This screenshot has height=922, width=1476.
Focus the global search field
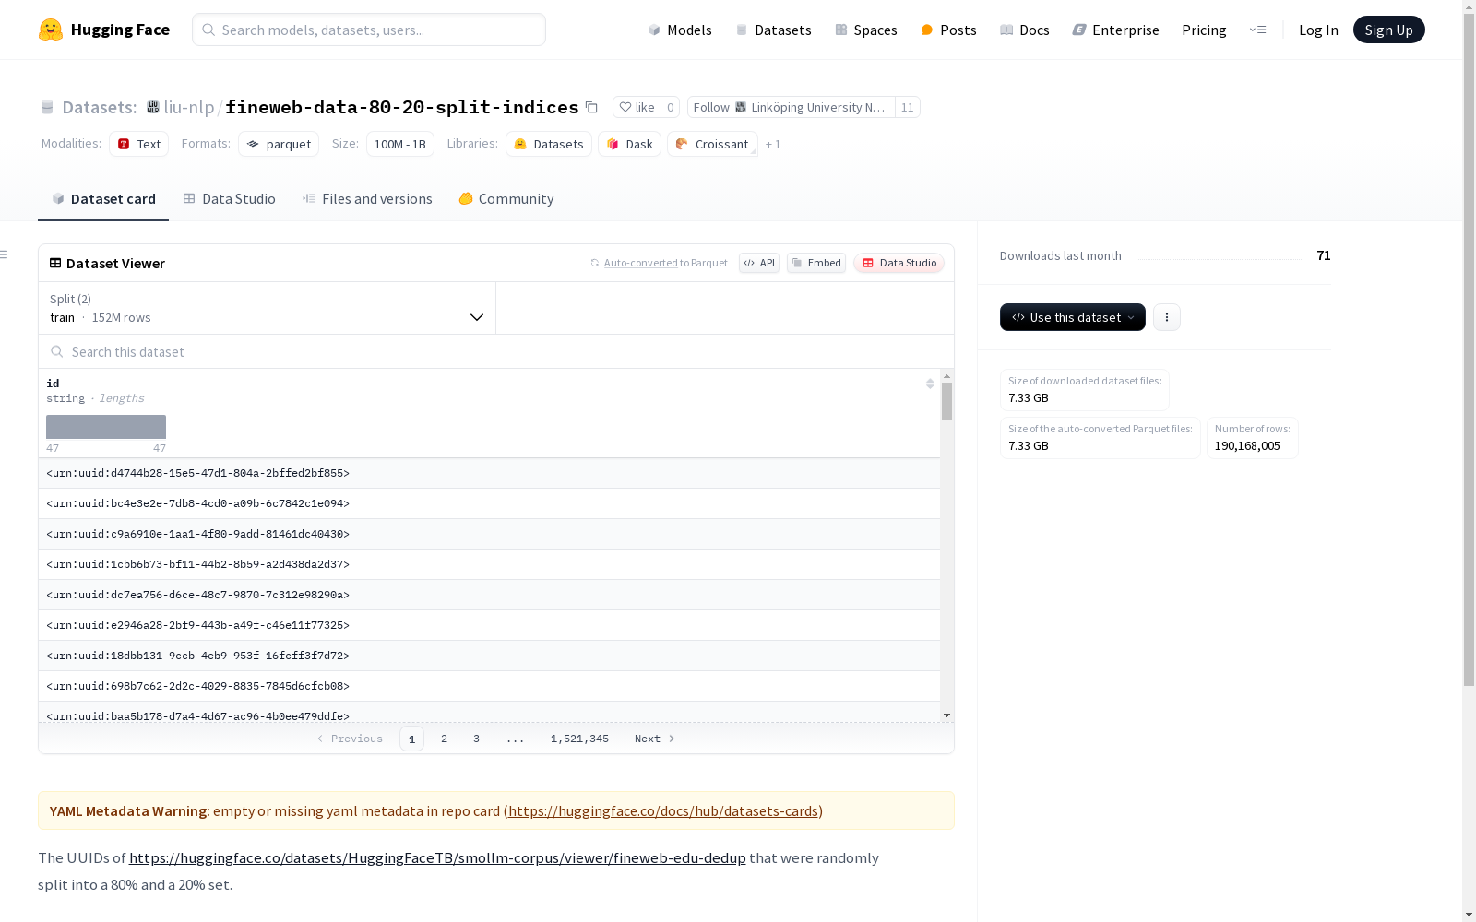369,30
